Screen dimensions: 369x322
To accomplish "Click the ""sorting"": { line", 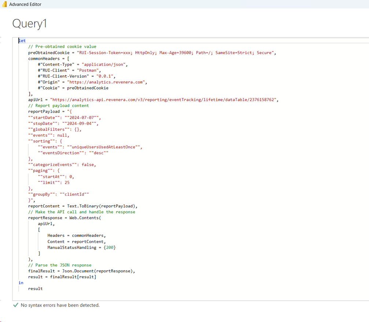I will pyautogui.click(x=45, y=141).
